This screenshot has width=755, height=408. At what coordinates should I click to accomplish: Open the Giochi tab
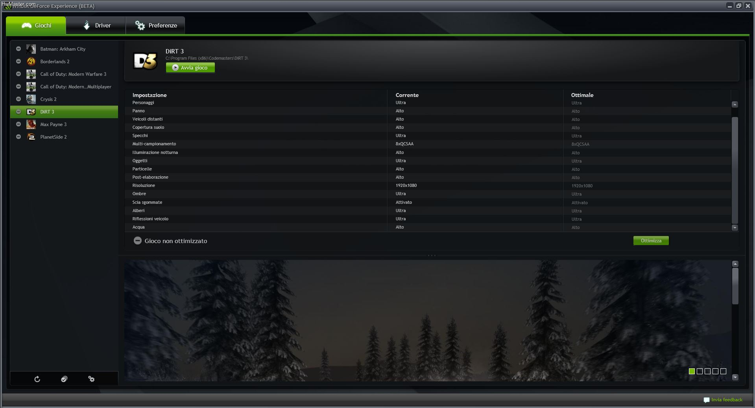tap(36, 26)
